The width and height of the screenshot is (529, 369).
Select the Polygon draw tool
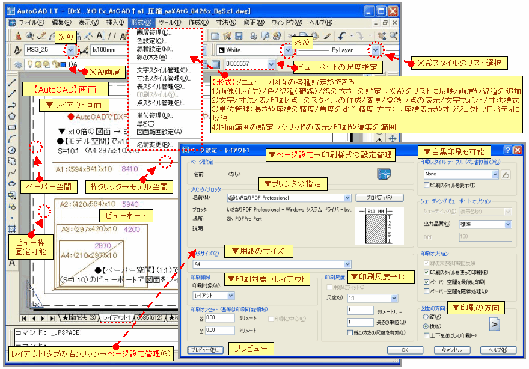(x=12, y=116)
